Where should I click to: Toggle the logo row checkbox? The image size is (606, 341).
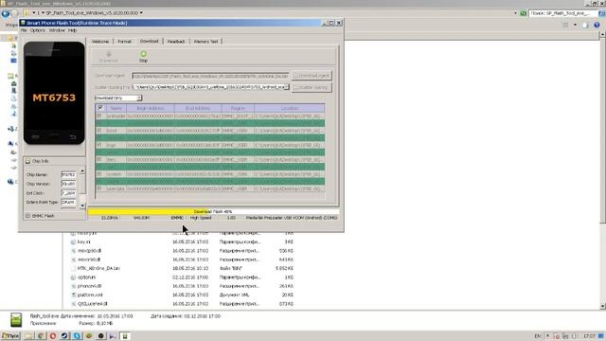[x=99, y=145]
